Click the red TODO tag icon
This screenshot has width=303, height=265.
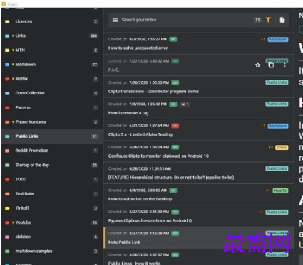[7, 180]
